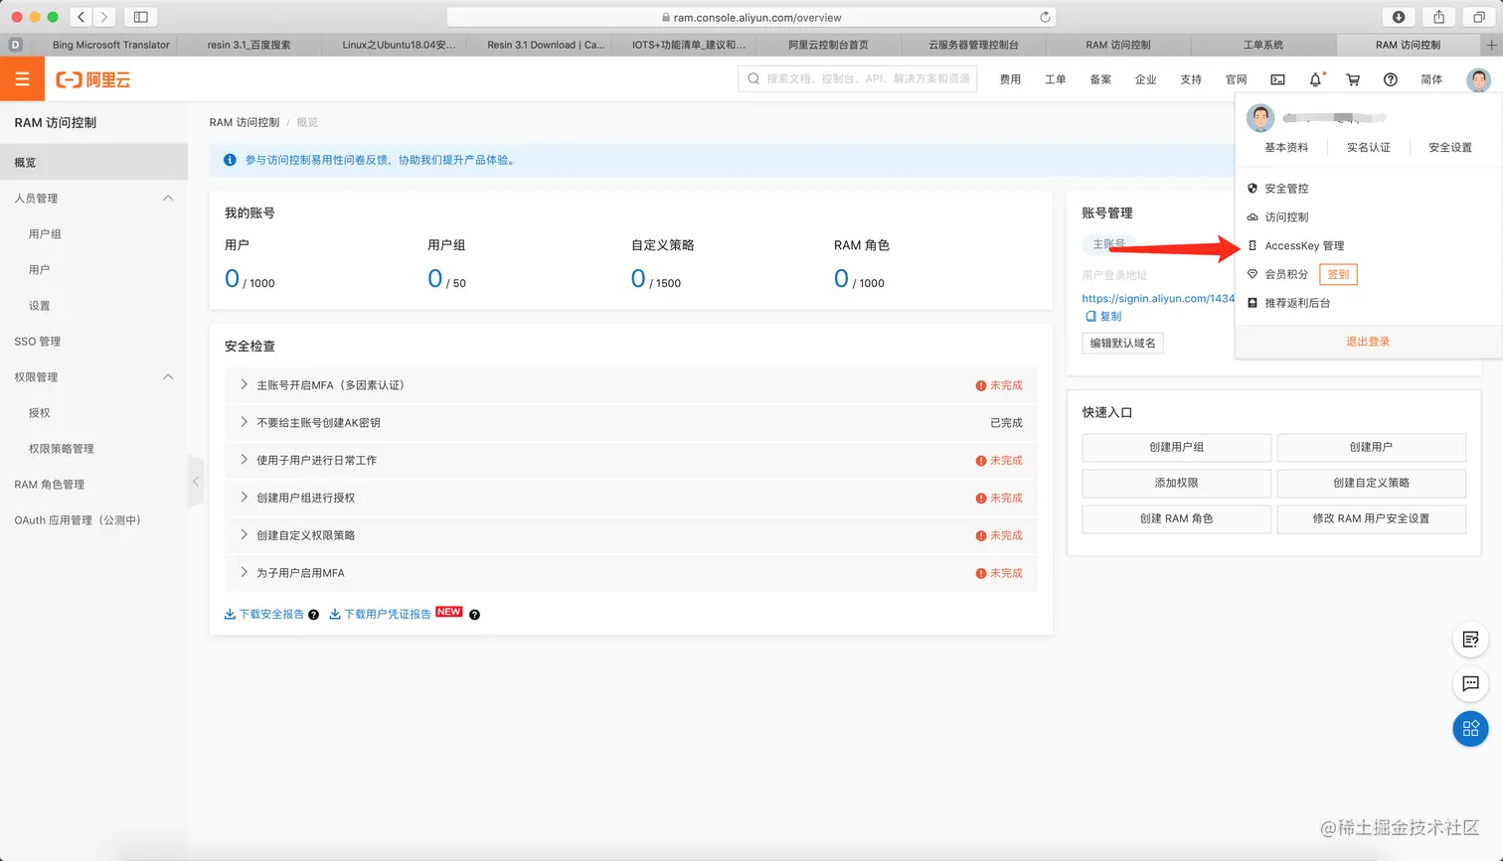
Task: Open the signin.aliyun.com login link
Action: coord(1158,298)
